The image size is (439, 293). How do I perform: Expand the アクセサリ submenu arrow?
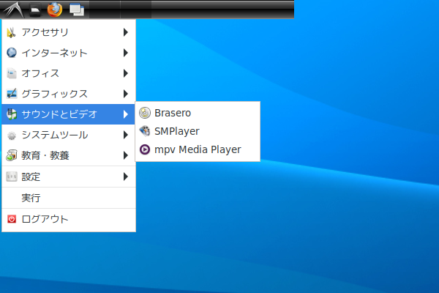pyautogui.click(x=126, y=32)
